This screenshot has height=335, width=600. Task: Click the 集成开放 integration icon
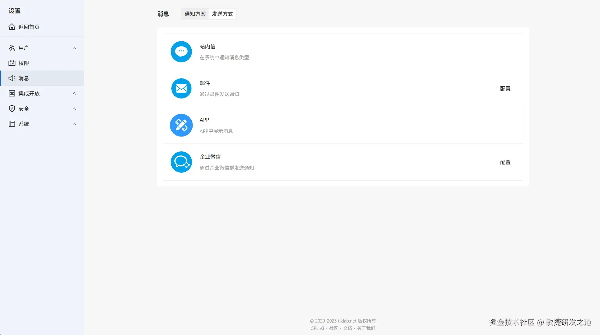click(x=12, y=93)
